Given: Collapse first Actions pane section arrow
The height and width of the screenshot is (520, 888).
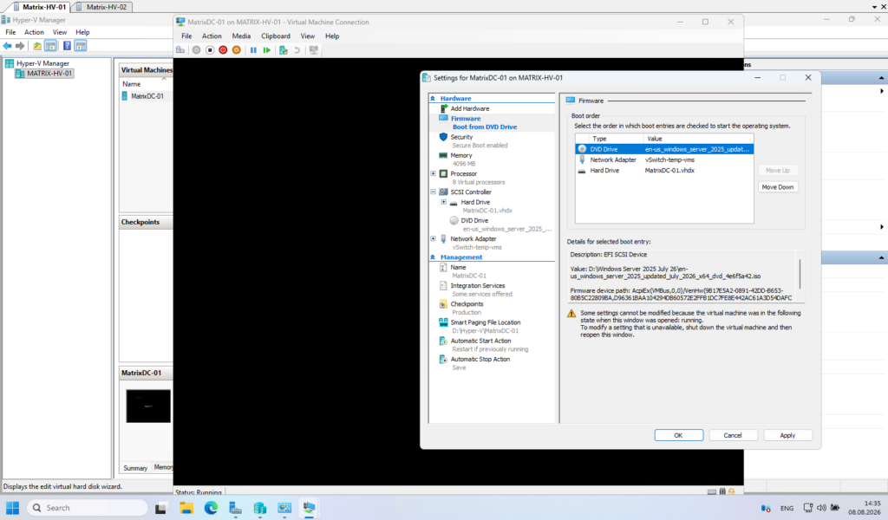Looking at the screenshot, I should pyautogui.click(x=881, y=78).
